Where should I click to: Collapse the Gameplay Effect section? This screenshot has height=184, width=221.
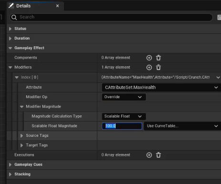pos(11,48)
